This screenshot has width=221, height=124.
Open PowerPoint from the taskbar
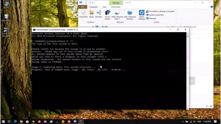point(69,122)
